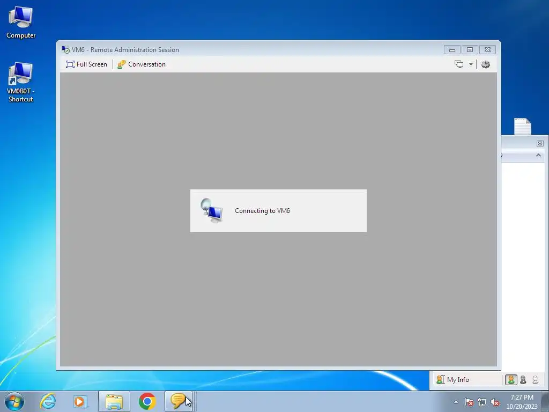
Task: Click the Show desktop strip beside the clock
Action: tap(545, 401)
